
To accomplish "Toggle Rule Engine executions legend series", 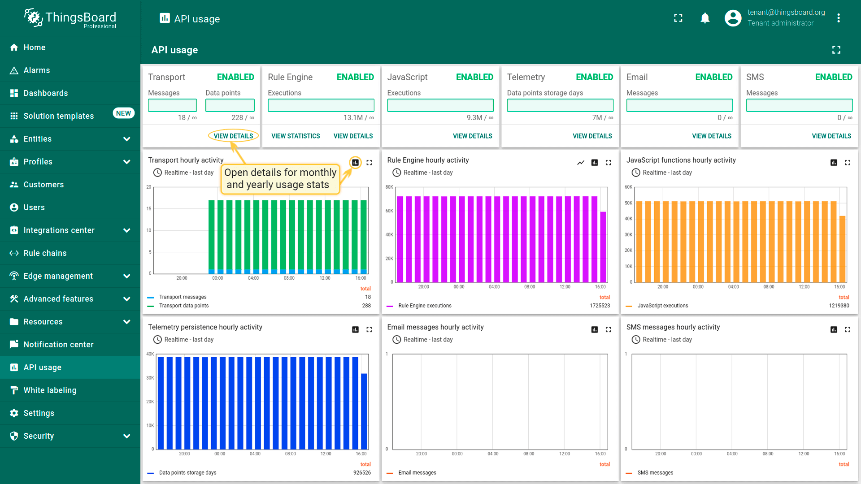I will (425, 306).
